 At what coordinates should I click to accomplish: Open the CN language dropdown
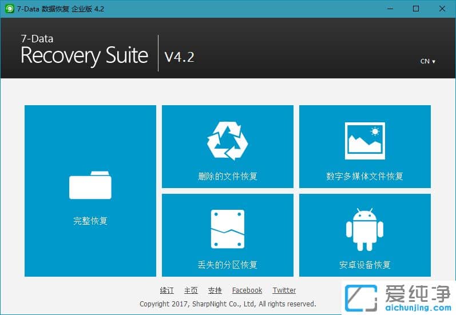[427, 61]
